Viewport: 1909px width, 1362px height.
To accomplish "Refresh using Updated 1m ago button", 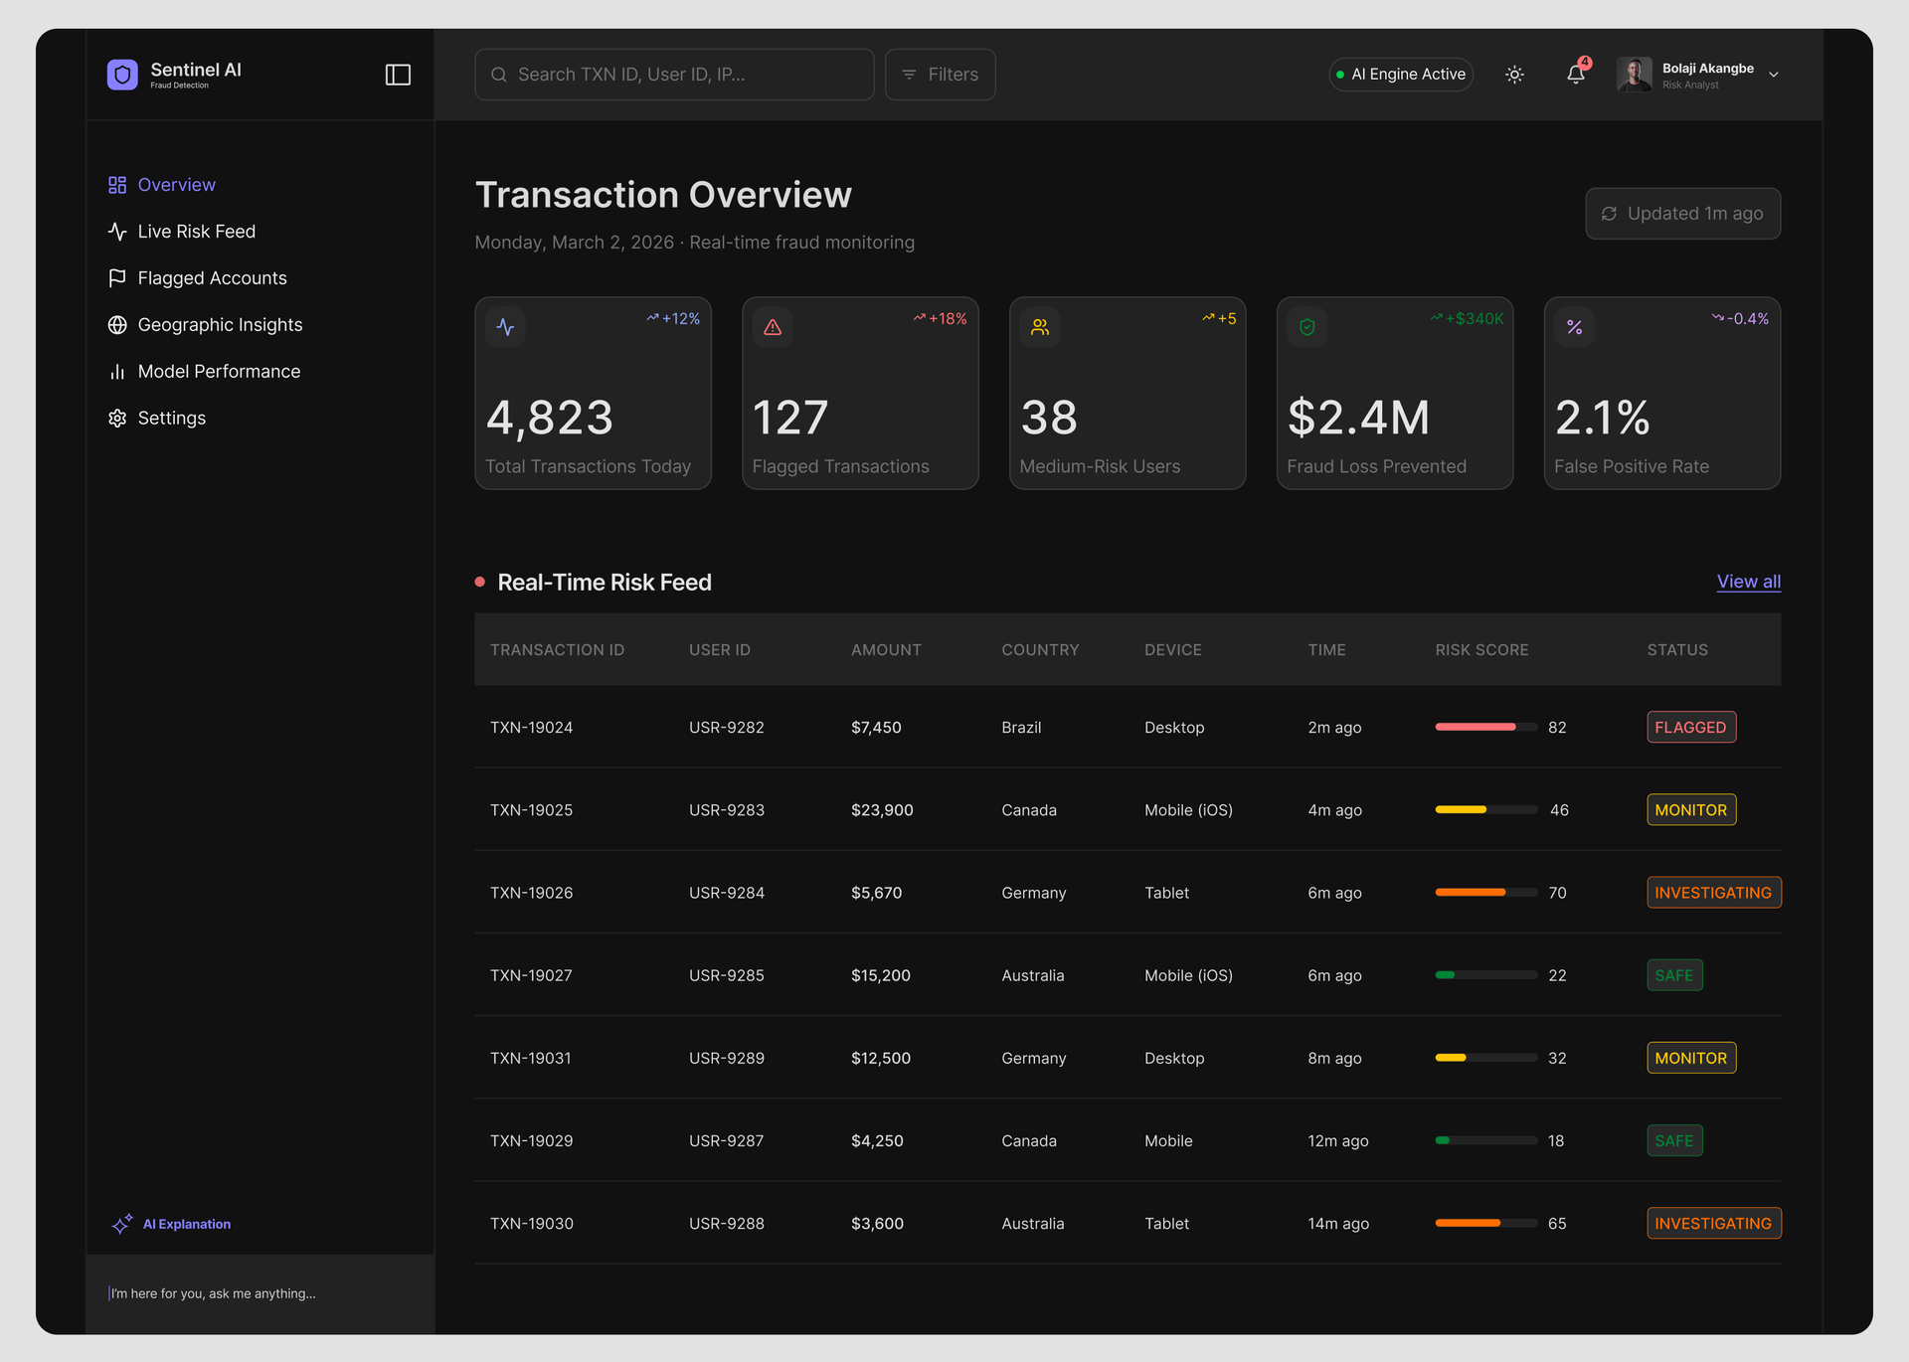I will [1682, 214].
